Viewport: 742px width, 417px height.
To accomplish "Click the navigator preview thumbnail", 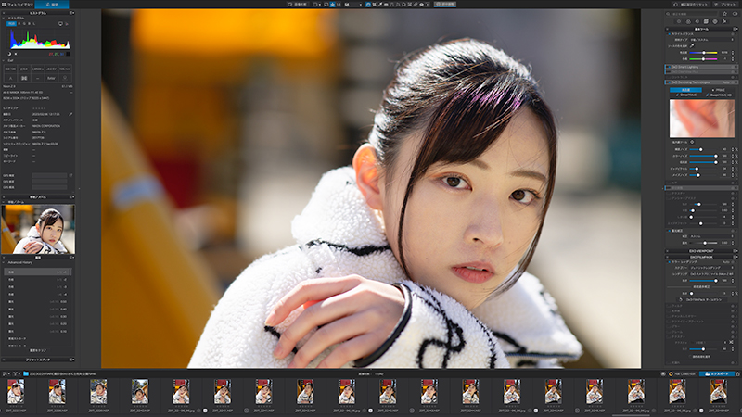I will pyautogui.click(x=38, y=229).
